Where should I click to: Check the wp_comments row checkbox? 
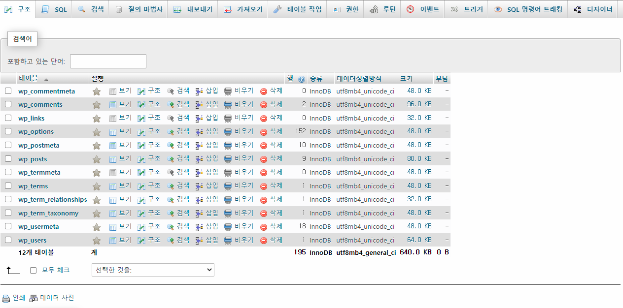pos(8,104)
